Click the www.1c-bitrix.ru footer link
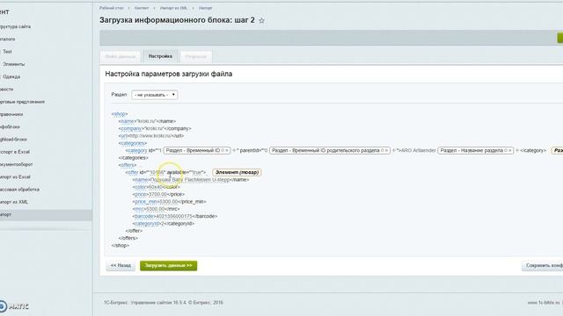 click(x=544, y=303)
